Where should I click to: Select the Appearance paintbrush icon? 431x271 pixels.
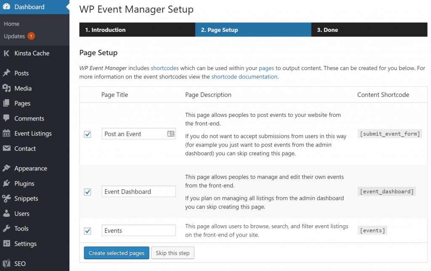[8, 168]
